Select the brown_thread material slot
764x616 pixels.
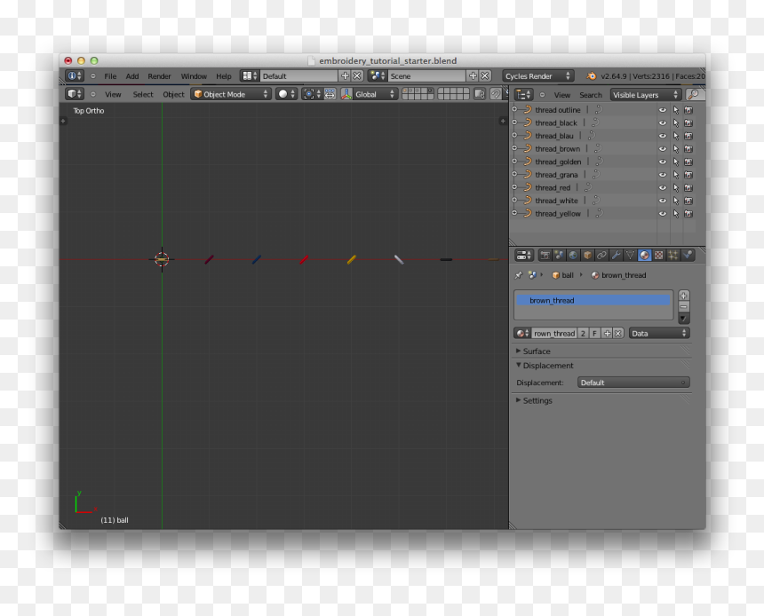pos(593,300)
